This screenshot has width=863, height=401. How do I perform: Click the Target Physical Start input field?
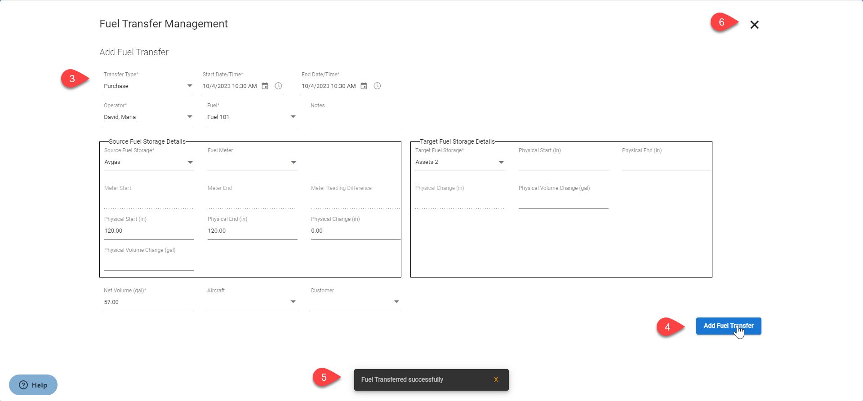pyautogui.click(x=563, y=163)
